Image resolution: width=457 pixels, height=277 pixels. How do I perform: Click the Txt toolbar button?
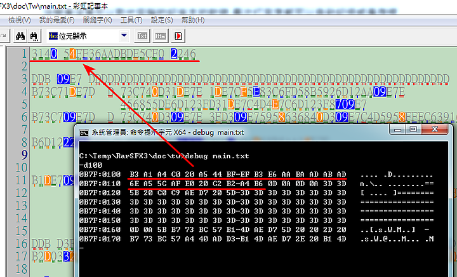tap(142, 36)
